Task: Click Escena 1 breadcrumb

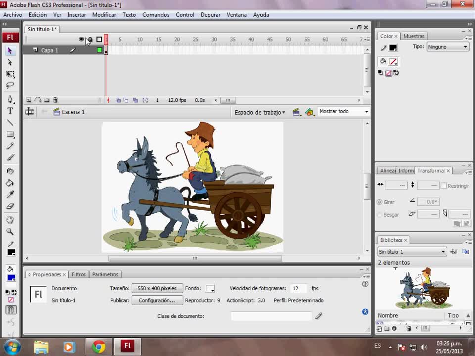Action: [x=69, y=112]
